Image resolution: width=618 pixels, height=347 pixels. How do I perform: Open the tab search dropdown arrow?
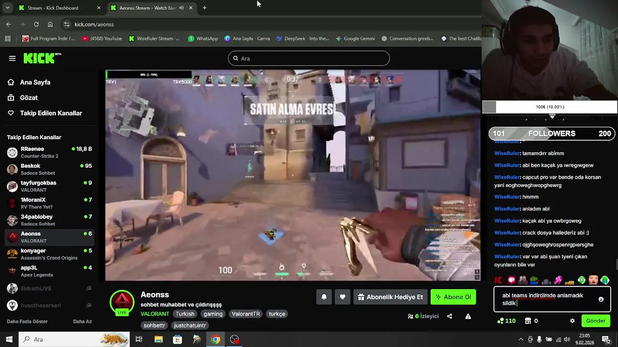7,8
